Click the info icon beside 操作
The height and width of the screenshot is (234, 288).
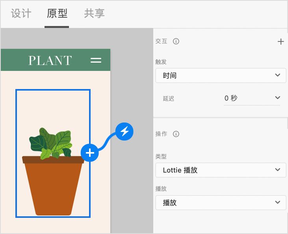pyautogui.click(x=176, y=134)
